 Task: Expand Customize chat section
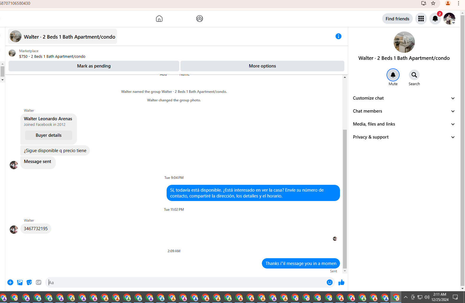(404, 98)
